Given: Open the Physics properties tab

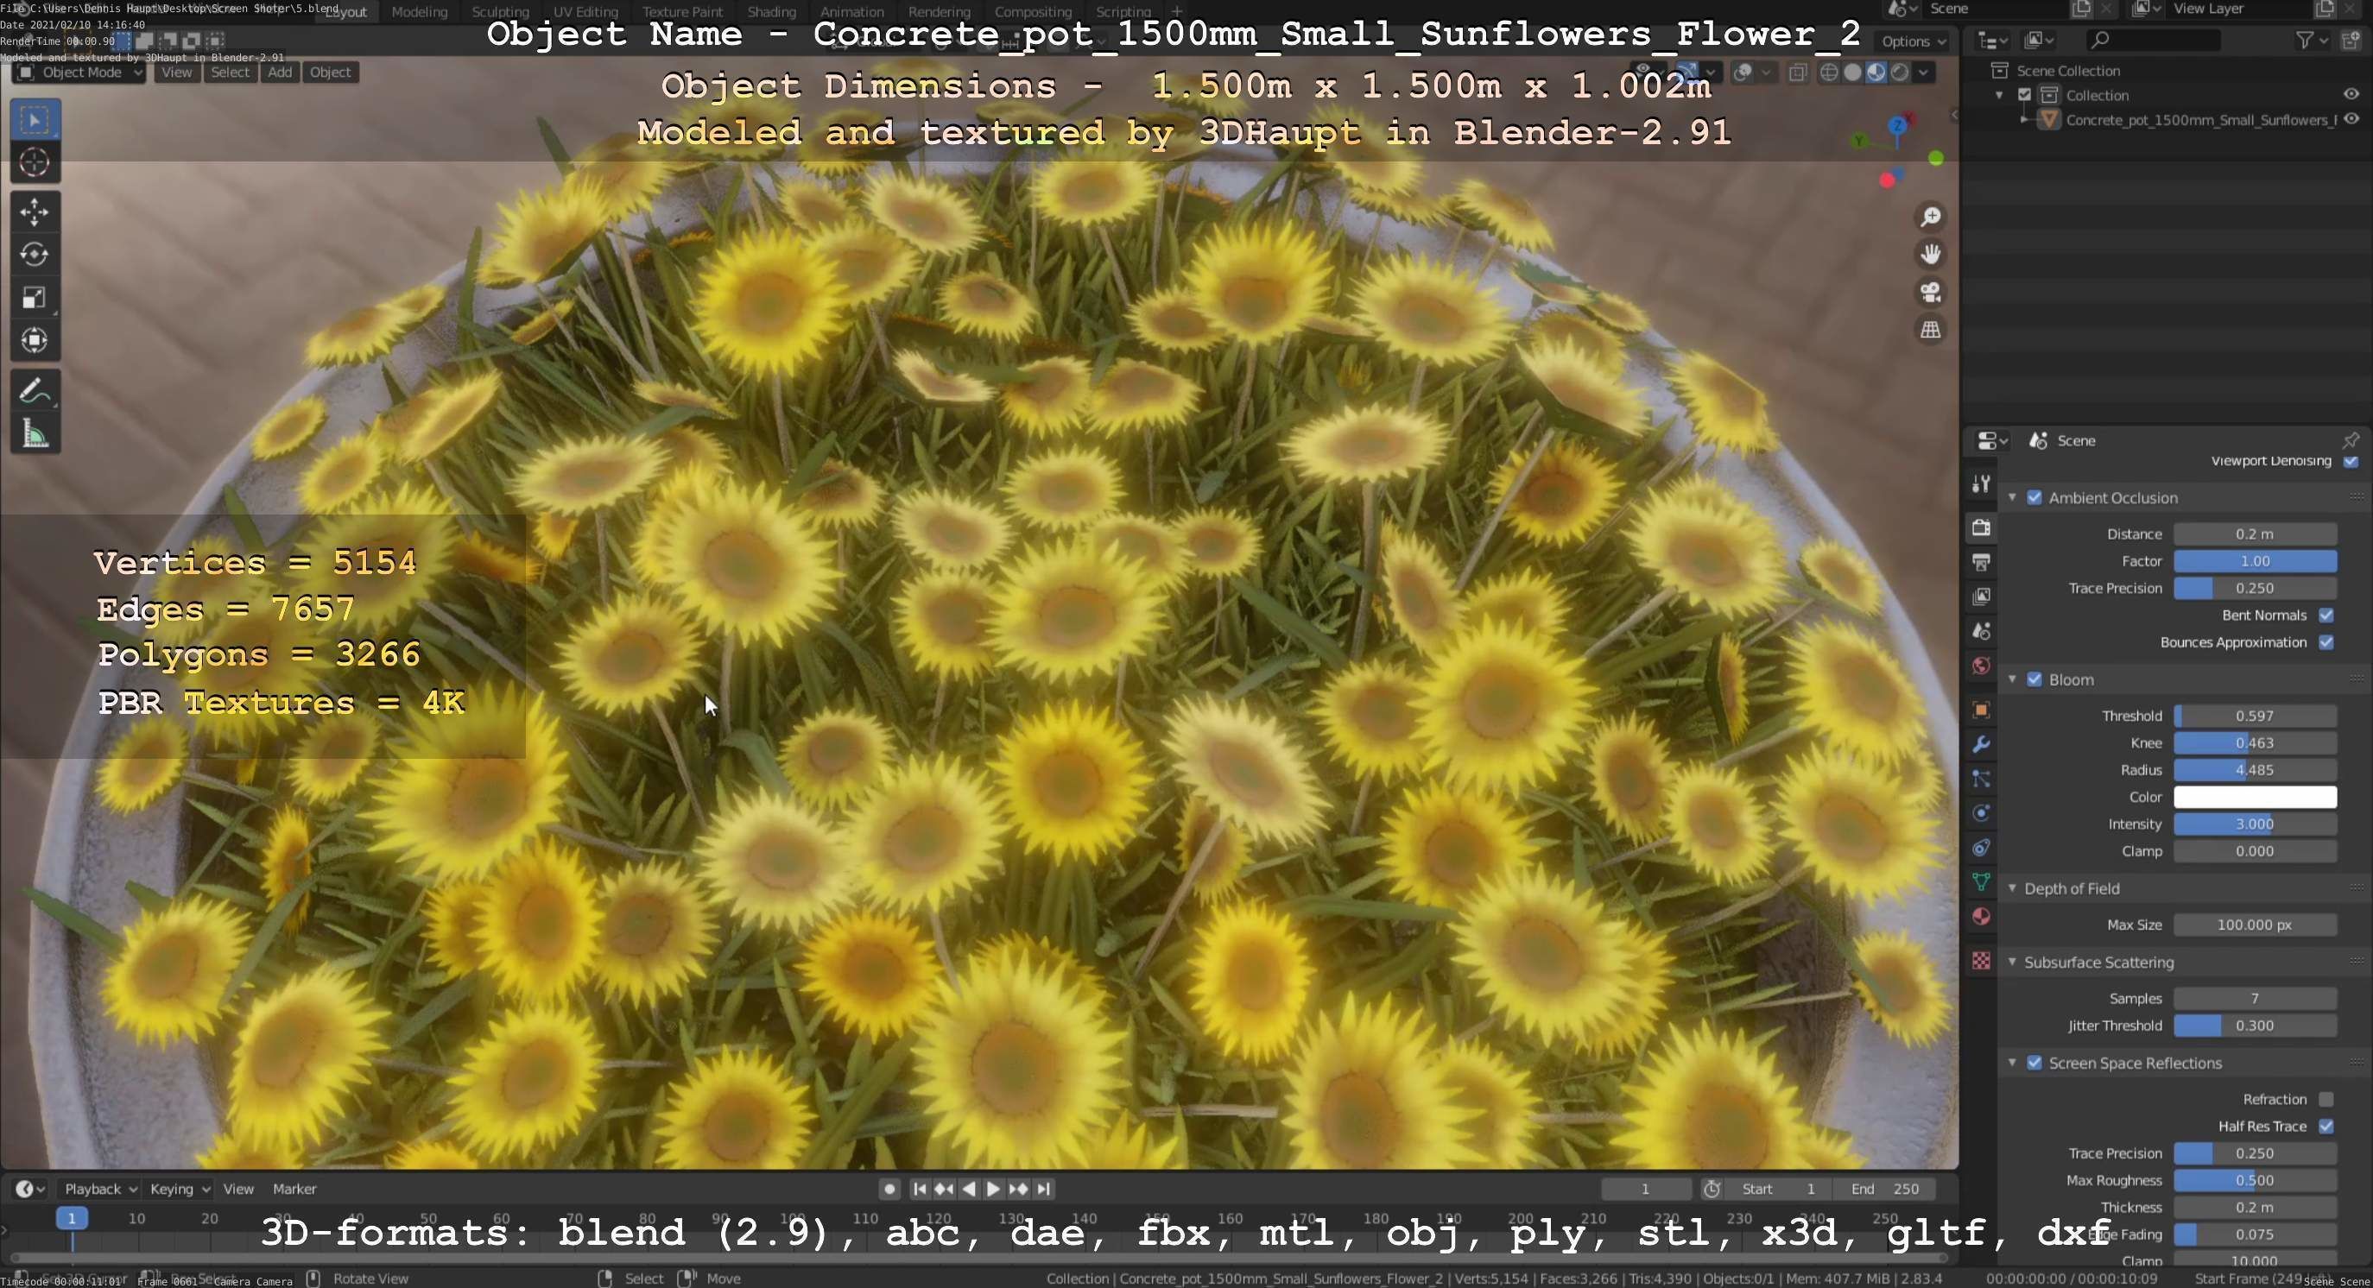Looking at the screenshot, I should coord(1981,813).
